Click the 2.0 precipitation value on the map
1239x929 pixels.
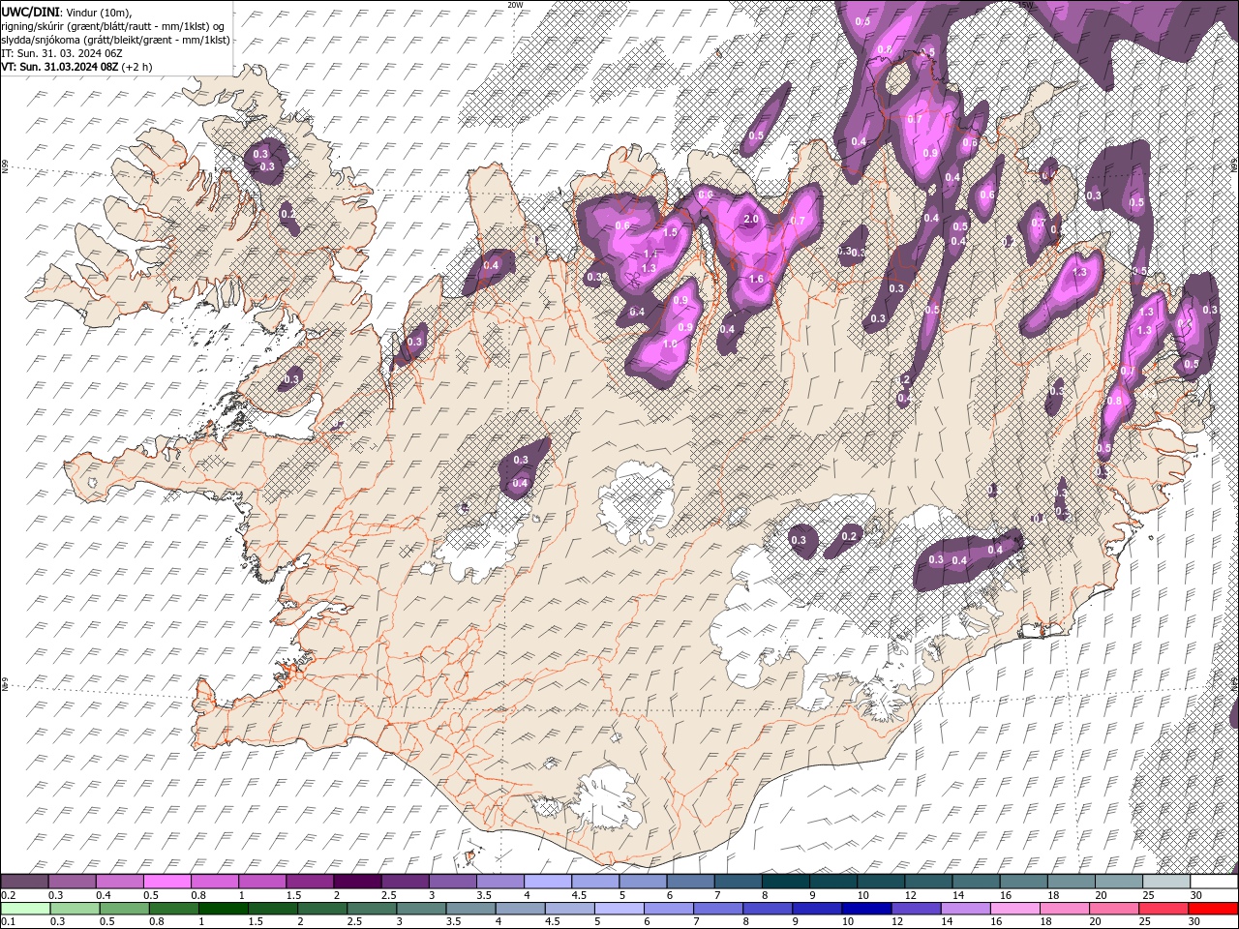[x=751, y=219]
